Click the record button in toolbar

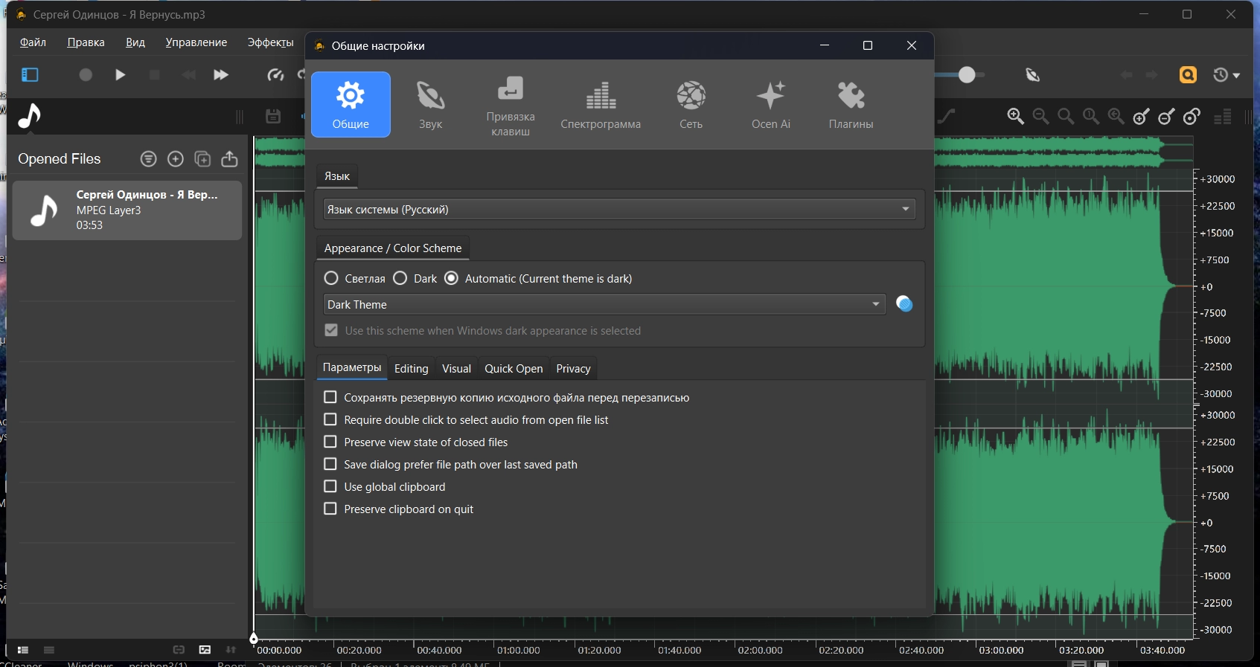86,75
